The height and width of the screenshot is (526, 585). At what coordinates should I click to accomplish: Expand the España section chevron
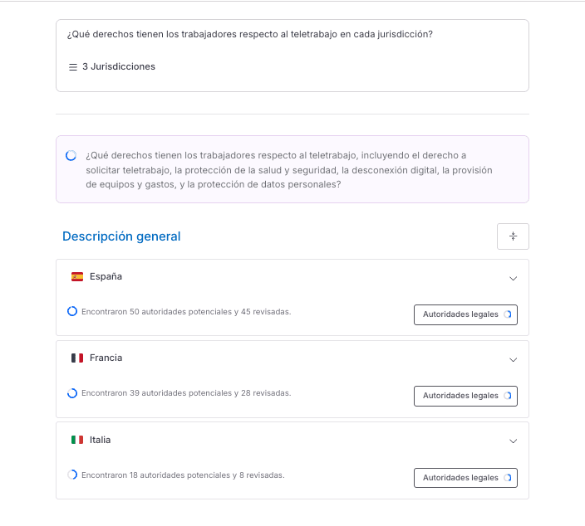(x=513, y=278)
